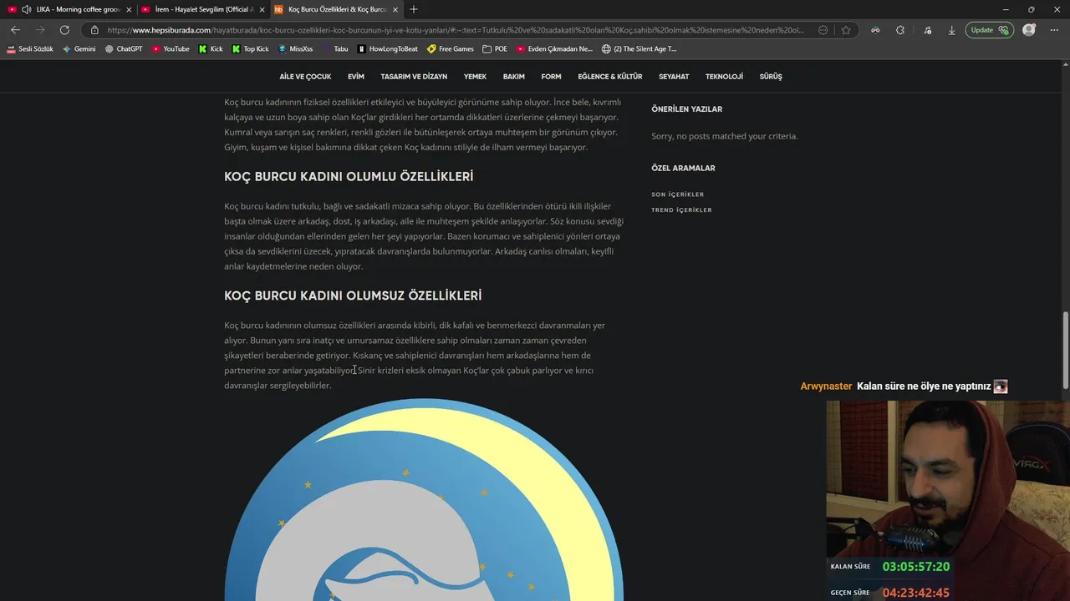1070x601 pixels.
Task: Click the ÖZEL ARAMALAR sidebar heading
Action: click(683, 168)
